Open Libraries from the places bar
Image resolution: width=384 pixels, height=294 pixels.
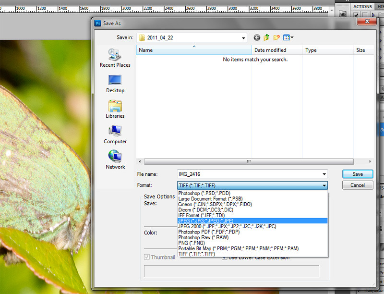pos(115,109)
